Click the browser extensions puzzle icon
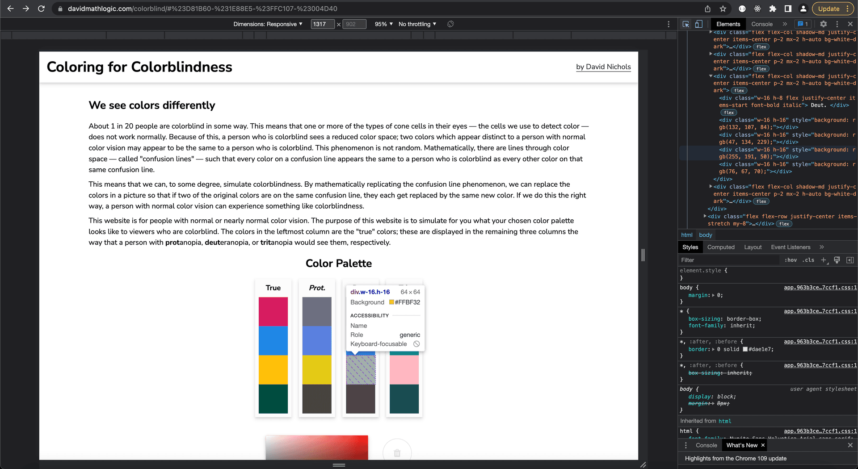Screen dimensions: 858x469 pos(773,8)
